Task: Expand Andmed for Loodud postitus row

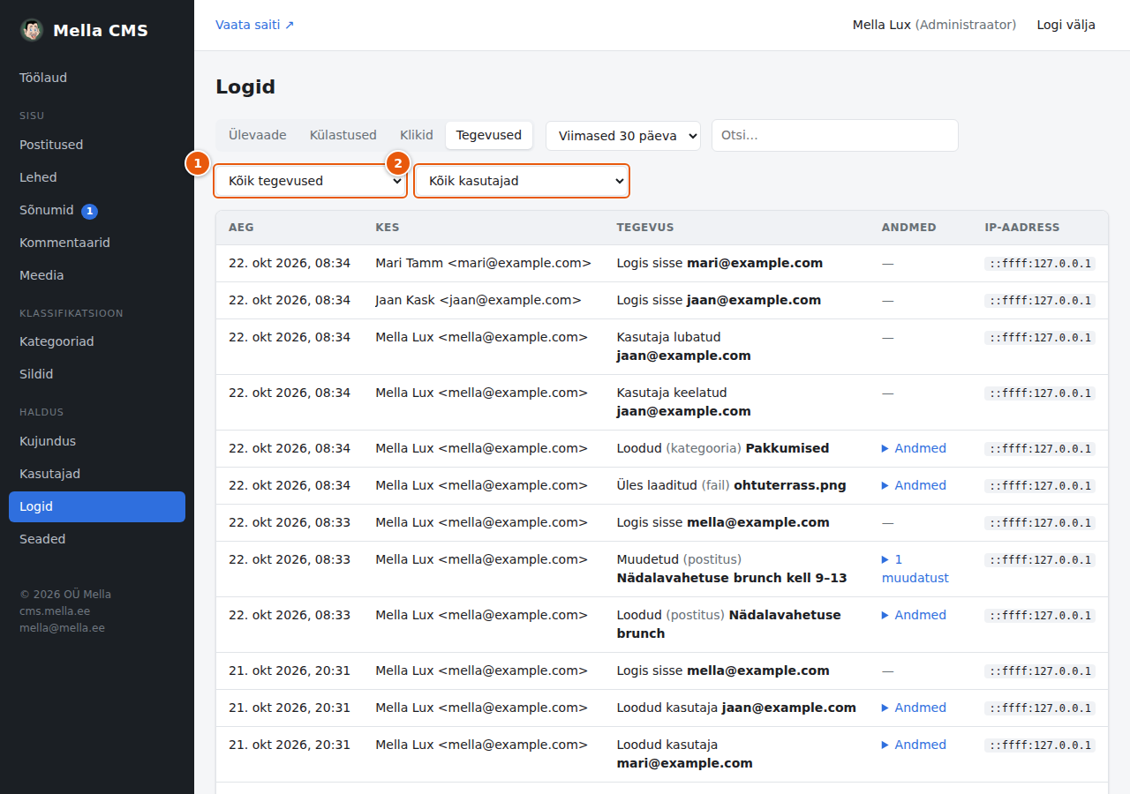Action: (x=914, y=615)
